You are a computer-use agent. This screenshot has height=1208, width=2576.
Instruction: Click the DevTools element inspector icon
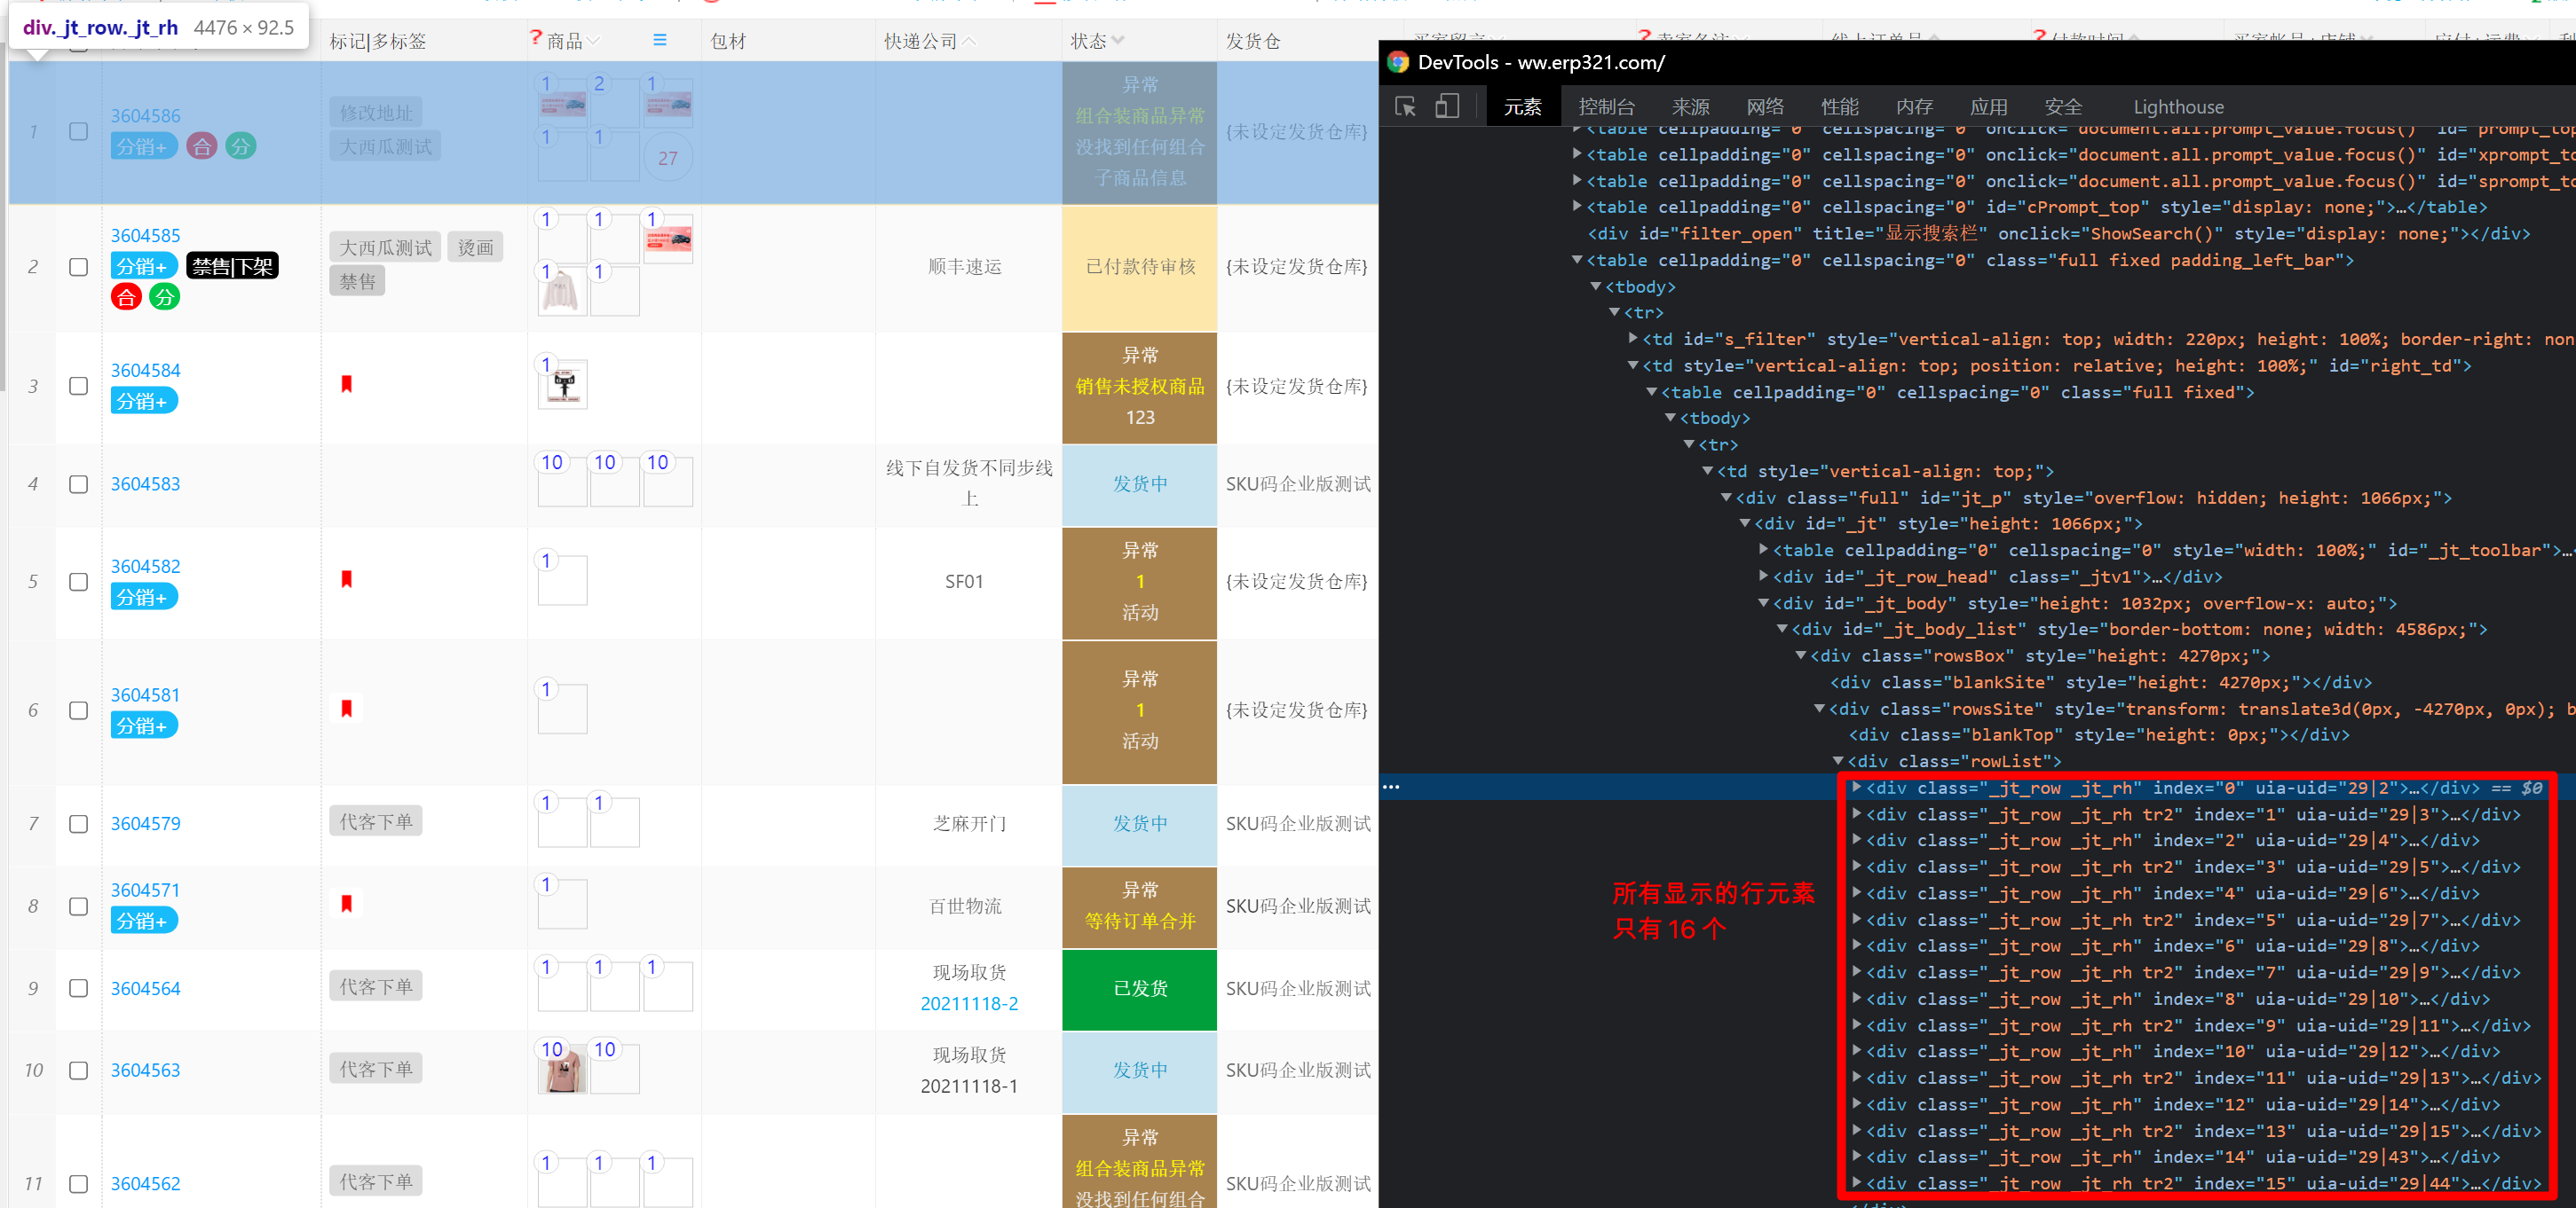point(1405,106)
